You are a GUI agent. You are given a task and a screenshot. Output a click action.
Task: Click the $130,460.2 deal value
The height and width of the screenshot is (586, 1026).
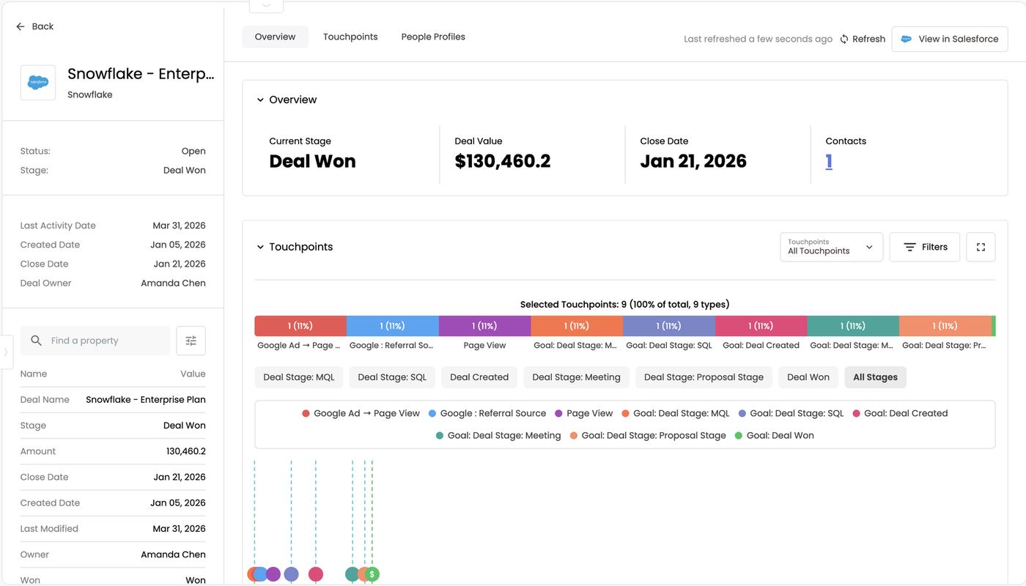point(503,161)
